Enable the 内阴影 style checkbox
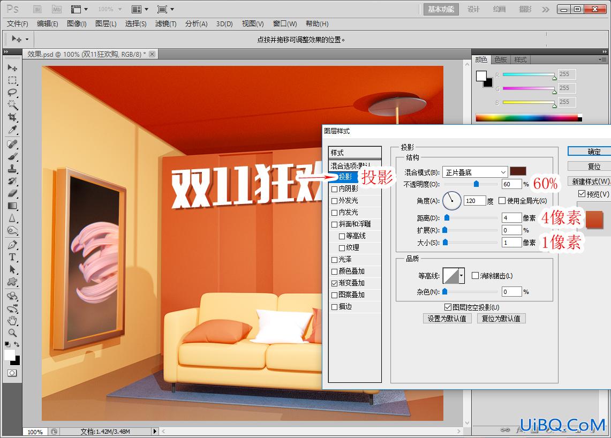 (334, 189)
